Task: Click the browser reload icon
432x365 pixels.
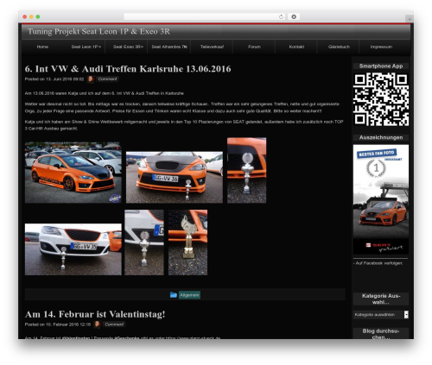Action: (281, 16)
